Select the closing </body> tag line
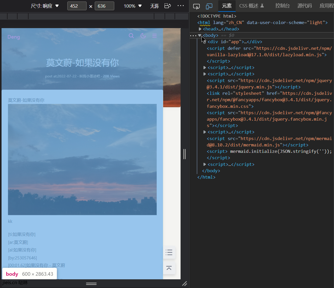The width and height of the screenshot is (334, 288). pyautogui.click(x=211, y=171)
